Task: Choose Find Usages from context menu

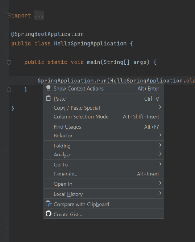Action: (104, 127)
